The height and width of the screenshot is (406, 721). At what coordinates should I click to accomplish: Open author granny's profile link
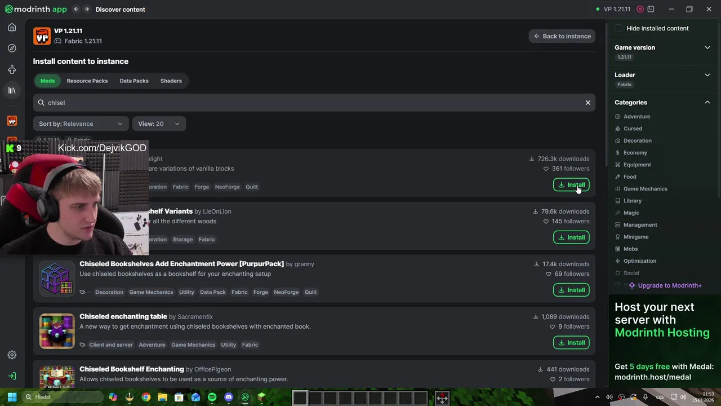[304, 264]
